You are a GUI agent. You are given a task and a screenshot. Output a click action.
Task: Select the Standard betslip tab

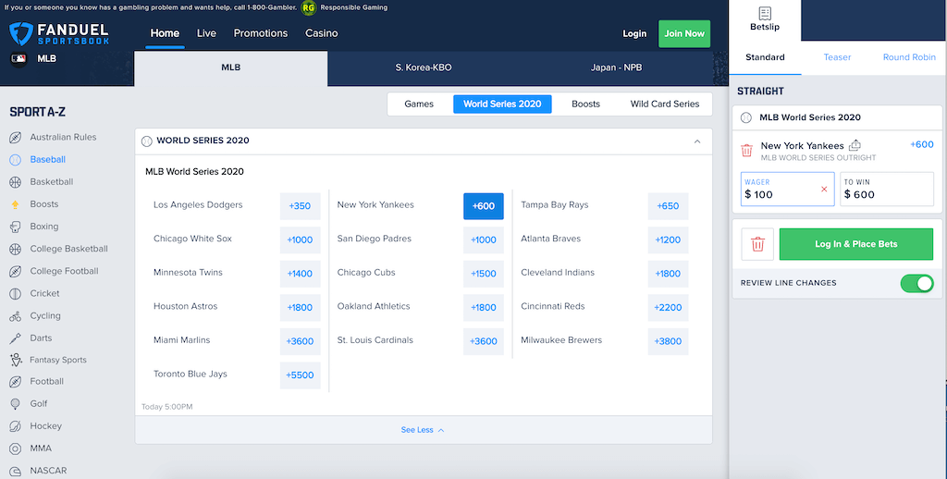(x=765, y=57)
